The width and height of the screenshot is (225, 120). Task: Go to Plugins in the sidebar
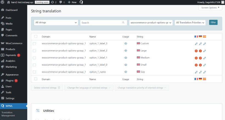10,81
